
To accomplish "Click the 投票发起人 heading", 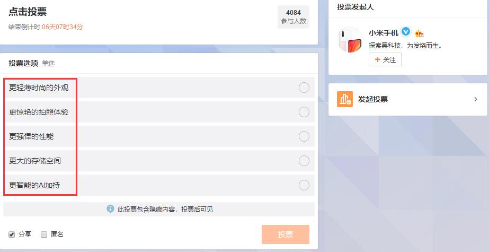I will (x=355, y=7).
